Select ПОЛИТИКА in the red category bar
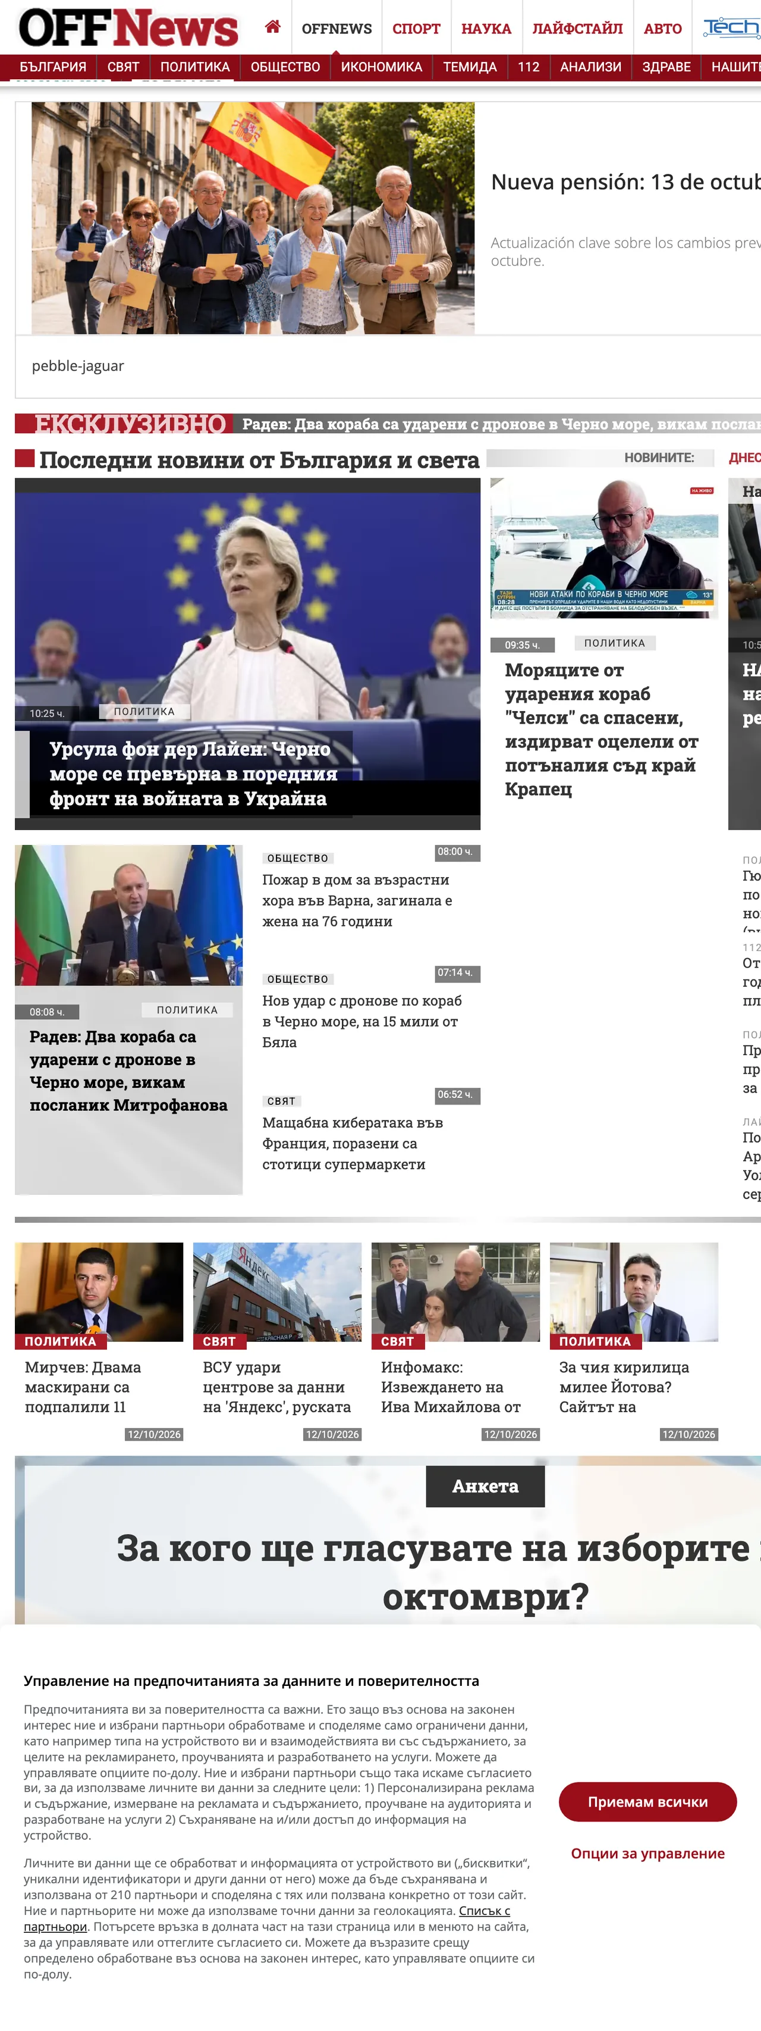Viewport: 761px width, 2031px height. tap(196, 67)
